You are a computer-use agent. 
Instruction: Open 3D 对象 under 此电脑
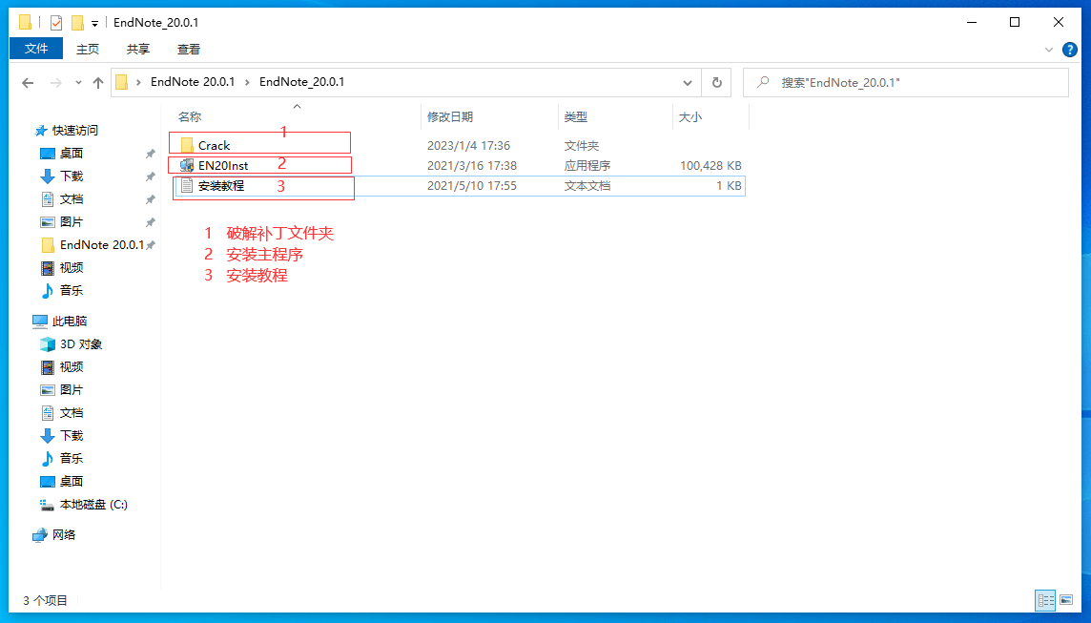(81, 343)
